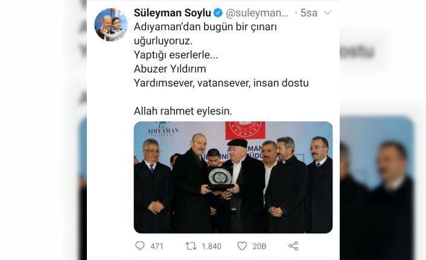Click the "Yardımsever, vatansever, insan dostu" line
The height and width of the screenshot is (260, 426).
point(221,83)
